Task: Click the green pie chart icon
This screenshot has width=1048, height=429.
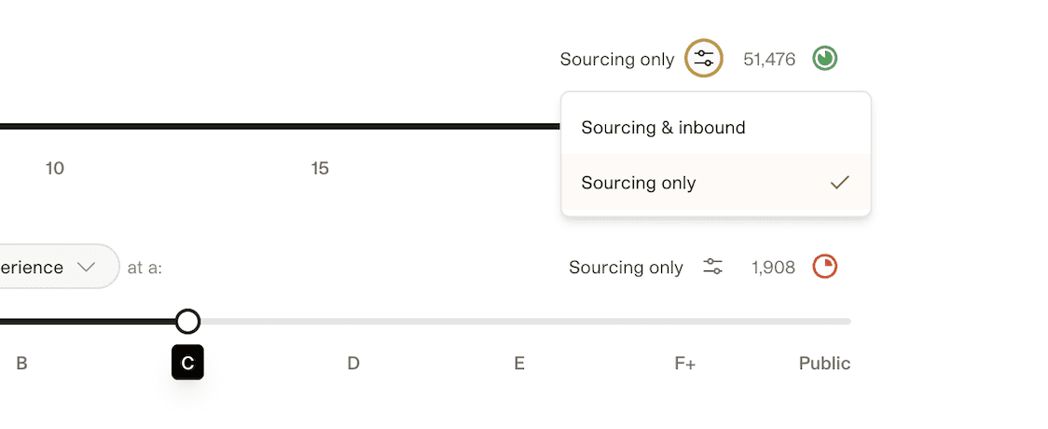Action: click(824, 59)
